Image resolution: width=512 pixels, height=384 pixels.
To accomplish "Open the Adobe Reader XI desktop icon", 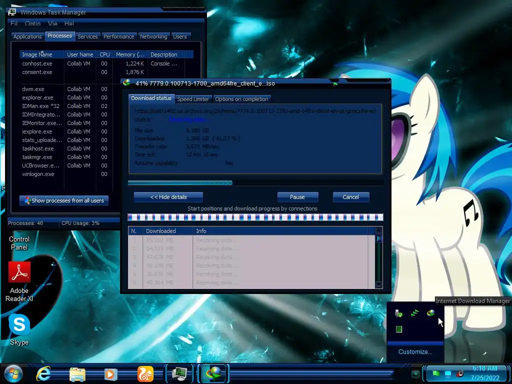I will click(19, 281).
